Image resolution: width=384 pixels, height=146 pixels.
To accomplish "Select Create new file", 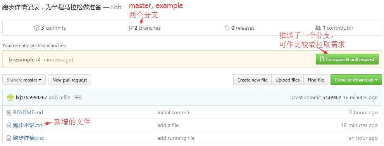I will coord(252,80).
